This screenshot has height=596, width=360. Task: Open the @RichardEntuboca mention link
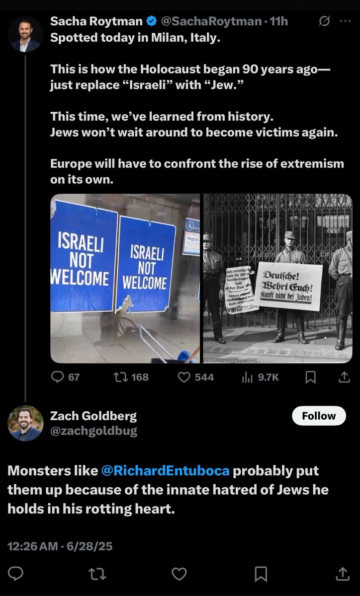click(165, 471)
